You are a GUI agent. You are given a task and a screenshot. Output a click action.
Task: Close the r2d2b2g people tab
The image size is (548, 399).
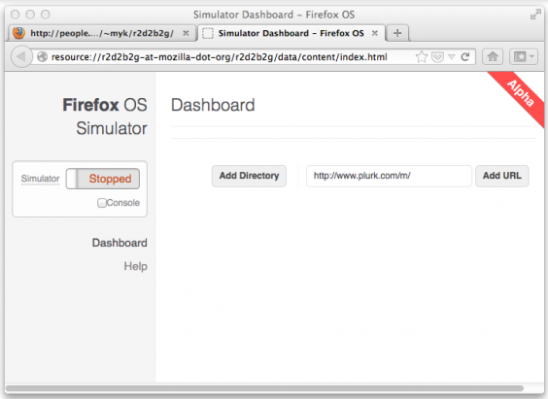[x=186, y=33]
